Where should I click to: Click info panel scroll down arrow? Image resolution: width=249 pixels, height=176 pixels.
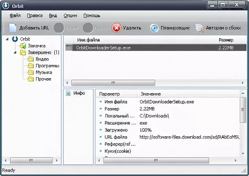coord(243,153)
